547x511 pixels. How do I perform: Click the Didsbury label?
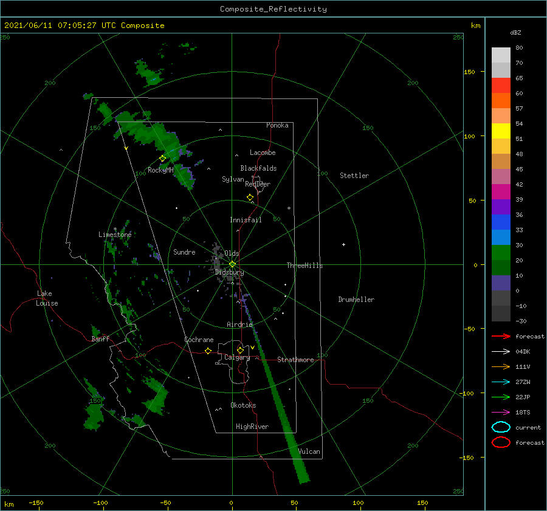click(229, 272)
